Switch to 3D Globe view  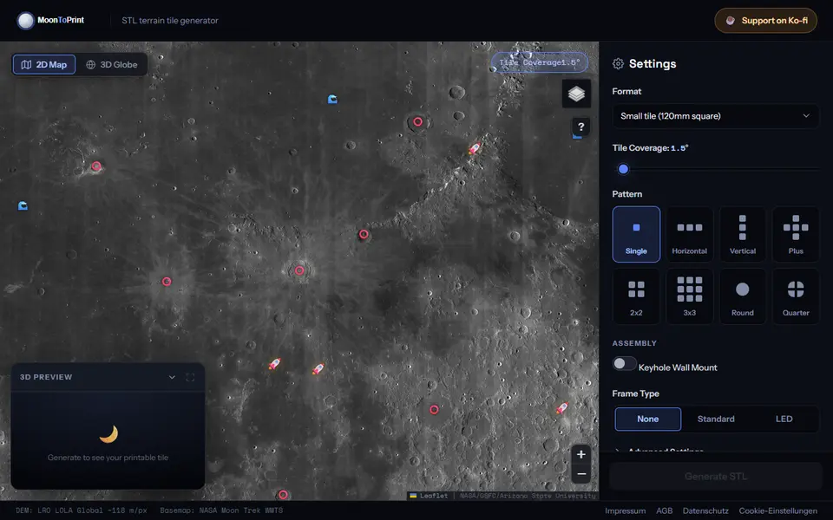pyautogui.click(x=112, y=65)
